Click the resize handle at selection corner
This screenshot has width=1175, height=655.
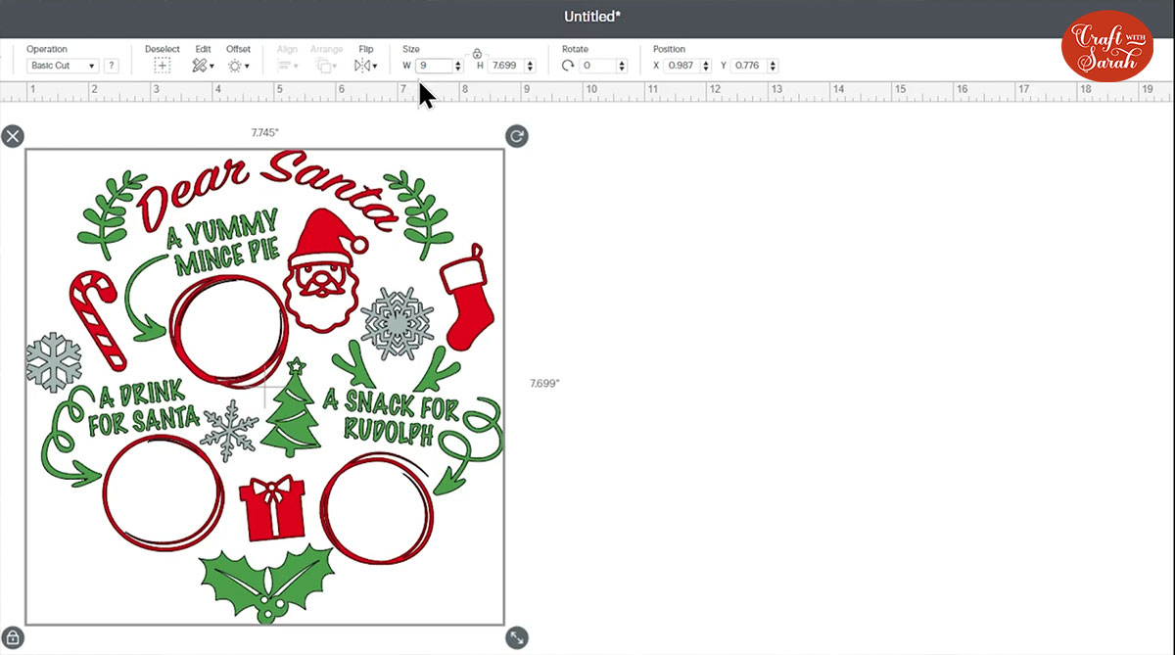coord(517,638)
